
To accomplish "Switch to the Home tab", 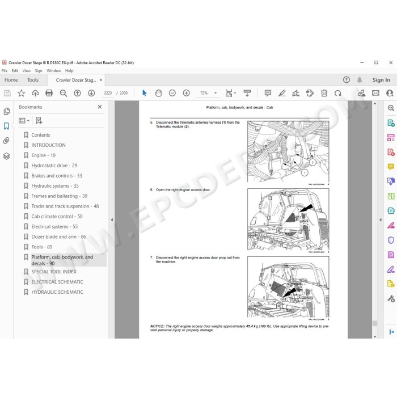I will point(11,80).
